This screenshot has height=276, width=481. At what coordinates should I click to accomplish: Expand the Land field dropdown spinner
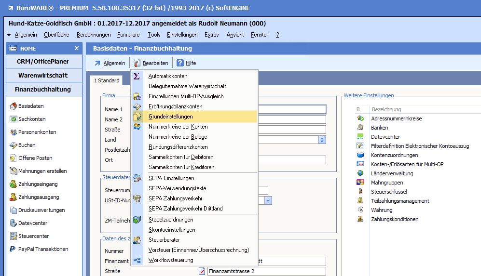[322, 140]
